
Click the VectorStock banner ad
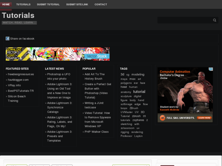(x=58, y=54)
